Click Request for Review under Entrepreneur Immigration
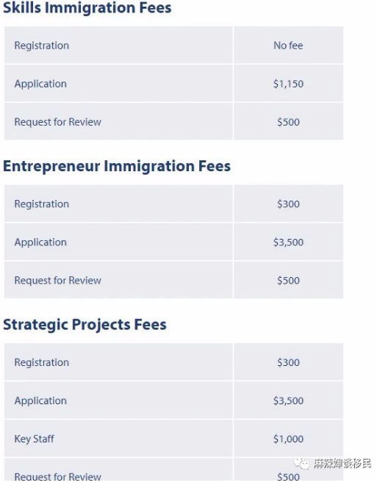 click(57, 281)
